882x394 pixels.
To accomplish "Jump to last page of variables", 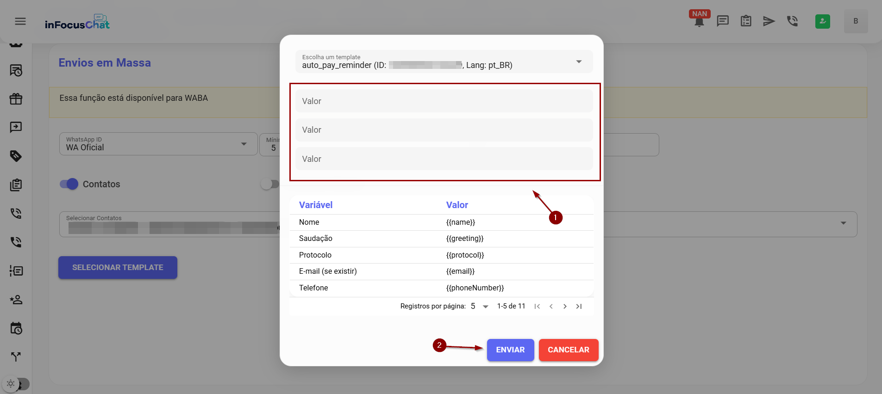I will pyautogui.click(x=579, y=306).
